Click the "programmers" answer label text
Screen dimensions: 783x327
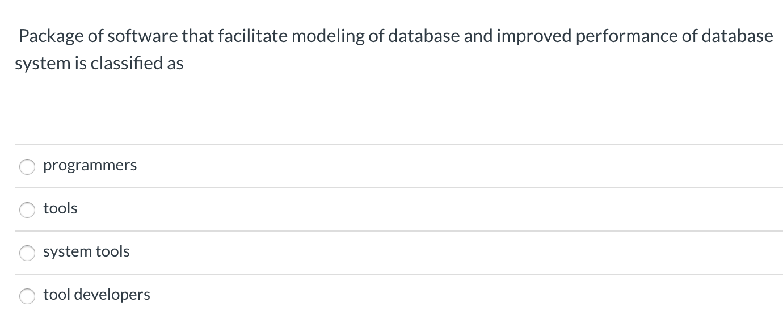pos(90,166)
